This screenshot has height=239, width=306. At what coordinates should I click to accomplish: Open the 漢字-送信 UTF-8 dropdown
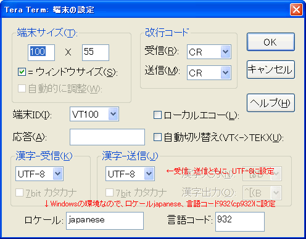[130, 174]
